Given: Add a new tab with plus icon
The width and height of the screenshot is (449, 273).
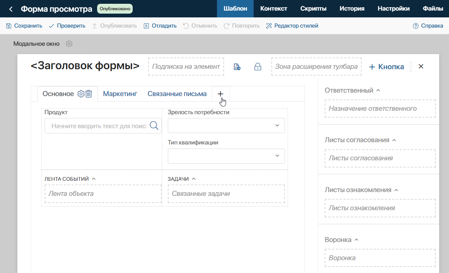Looking at the screenshot, I should 220,94.
